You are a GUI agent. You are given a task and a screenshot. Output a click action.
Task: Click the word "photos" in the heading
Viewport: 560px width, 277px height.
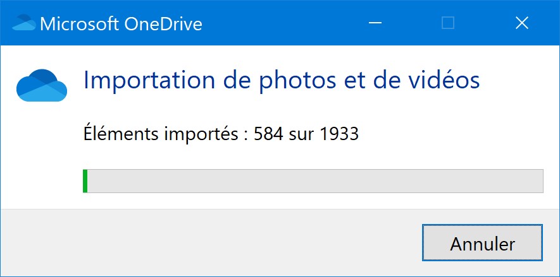tap(297, 81)
